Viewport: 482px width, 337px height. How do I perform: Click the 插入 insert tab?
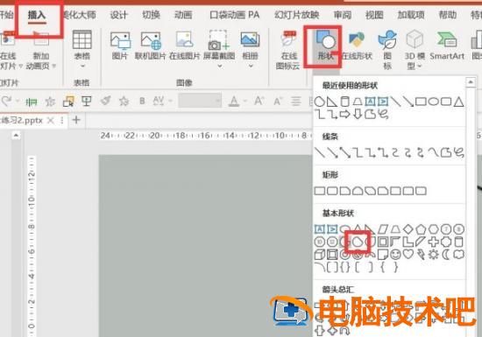click(x=37, y=15)
